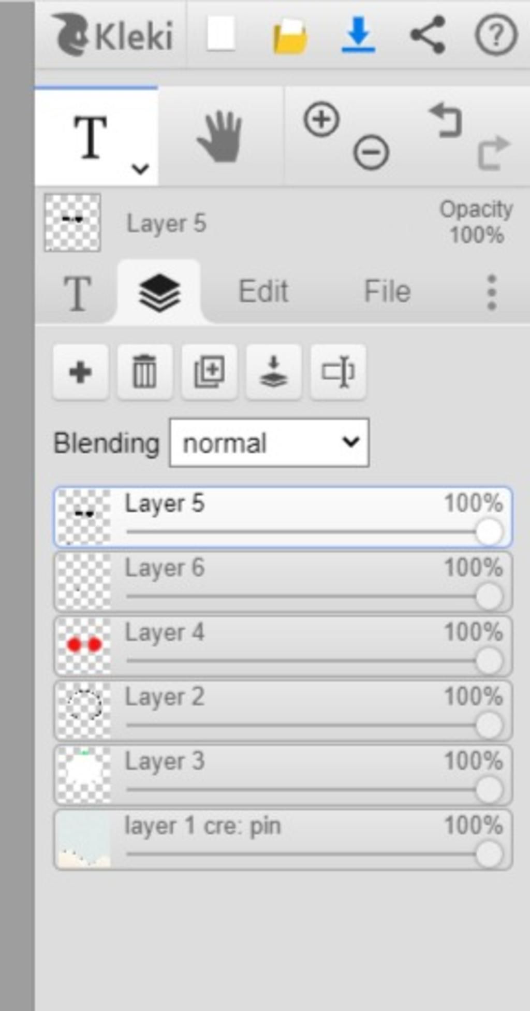The width and height of the screenshot is (530, 1011).
Task: Duplicate the layer with duplicate icon
Action: coord(209,372)
